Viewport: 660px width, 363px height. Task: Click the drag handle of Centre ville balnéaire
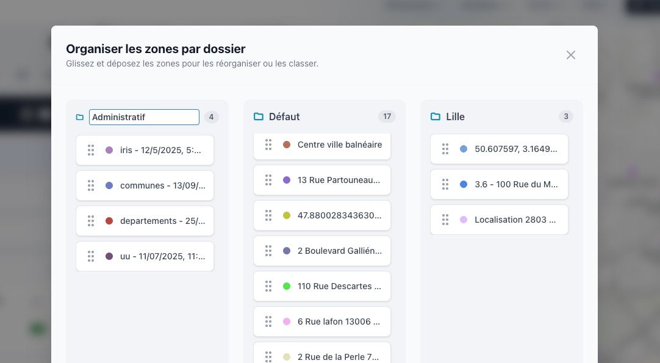pos(268,145)
